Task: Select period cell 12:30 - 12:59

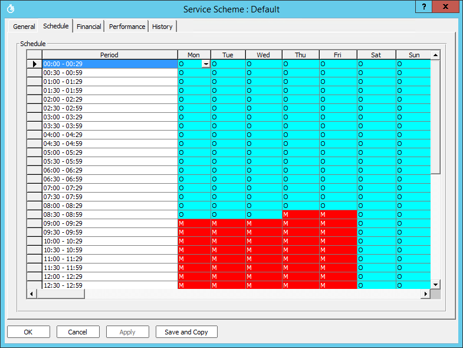Action: (110, 285)
